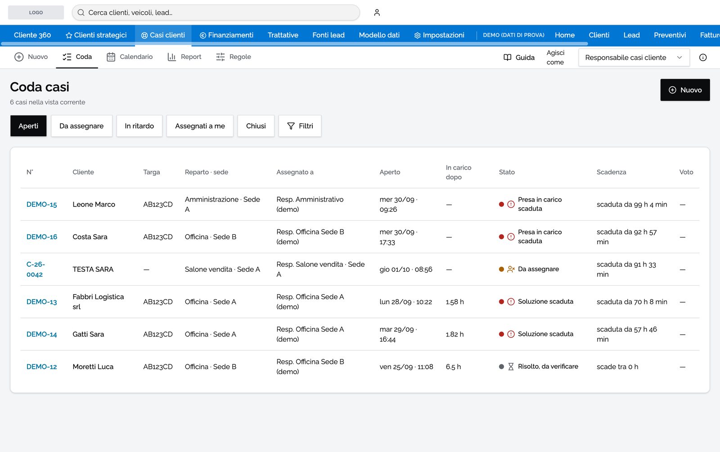
Task: Toggle the In ritardo filter
Action: [139, 126]
